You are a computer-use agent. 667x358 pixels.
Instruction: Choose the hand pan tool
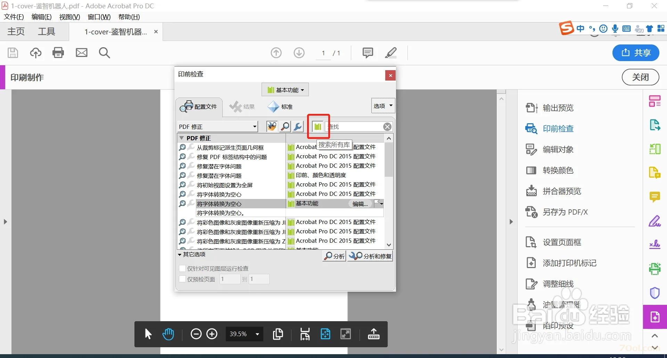[x=168, y=334]
